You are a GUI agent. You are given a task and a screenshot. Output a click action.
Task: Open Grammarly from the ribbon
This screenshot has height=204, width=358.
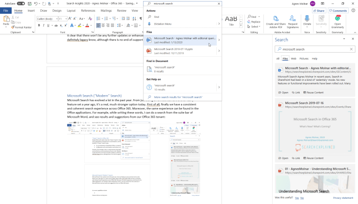click(x=338, y=22)
